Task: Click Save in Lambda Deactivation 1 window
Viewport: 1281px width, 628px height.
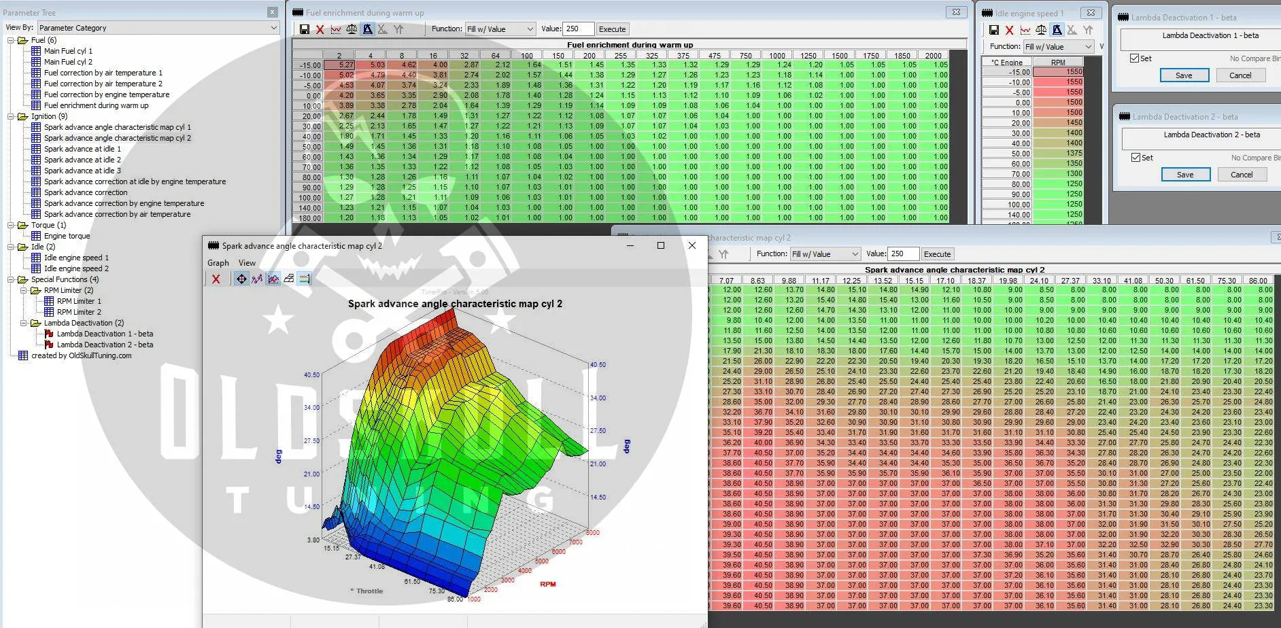Action: click(x=1184, y=75)
